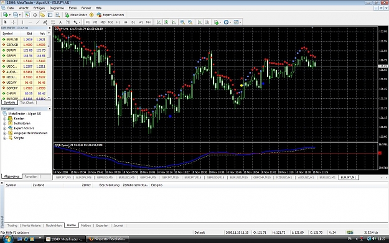Switch chart to M1 timeframe
389x243 pixels.
88,22
